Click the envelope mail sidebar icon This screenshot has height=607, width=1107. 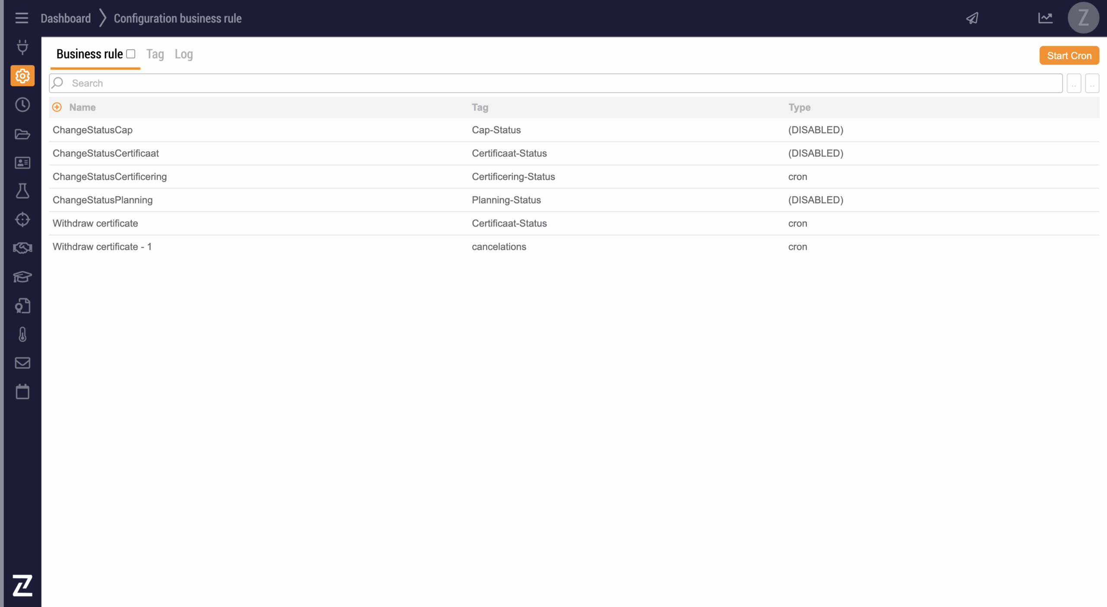[x=22, y=363]
